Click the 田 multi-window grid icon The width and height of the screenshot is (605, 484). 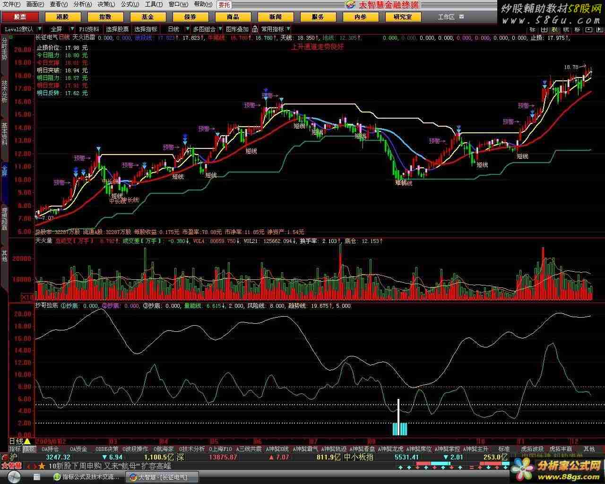point(544,29)
